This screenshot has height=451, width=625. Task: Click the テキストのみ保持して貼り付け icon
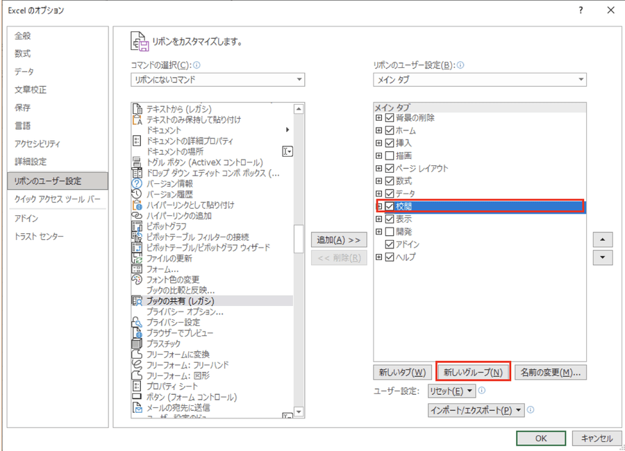point(137,119)
